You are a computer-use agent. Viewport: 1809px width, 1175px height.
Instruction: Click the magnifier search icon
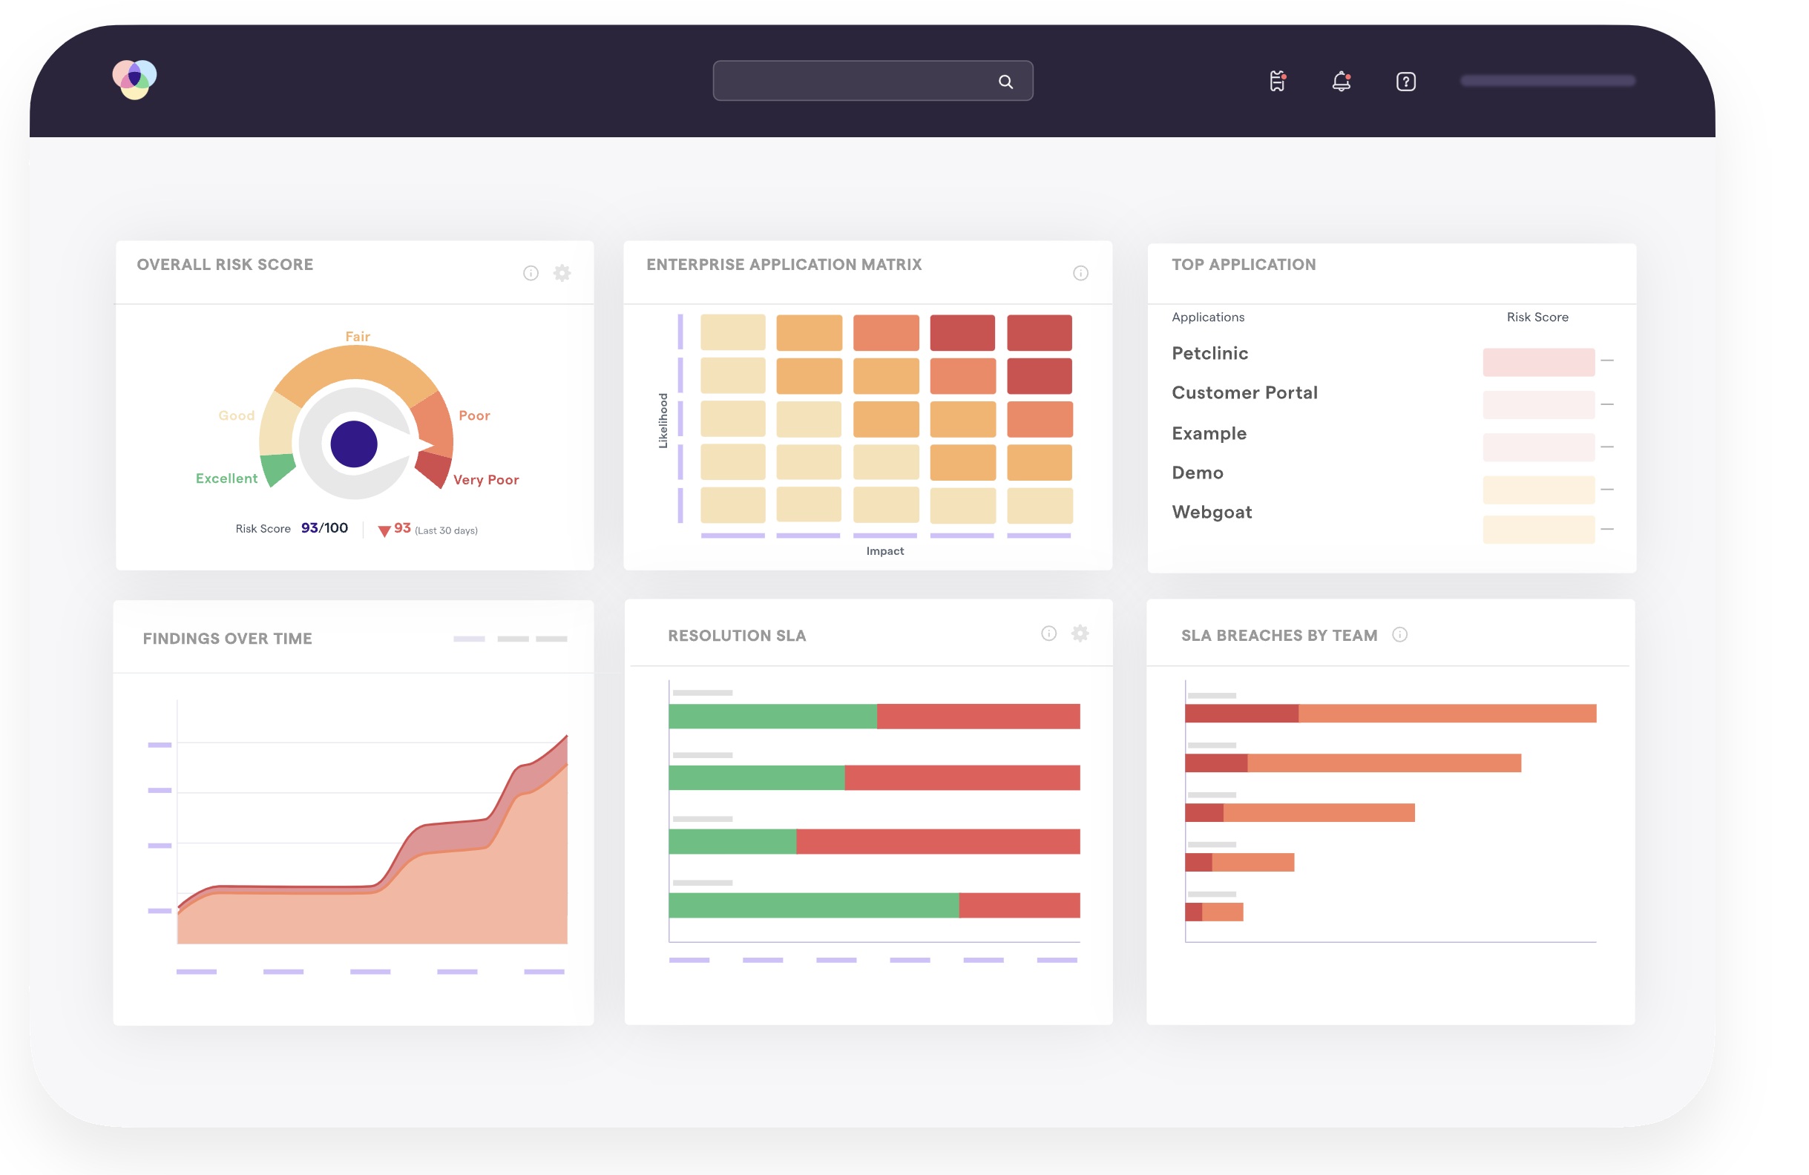[x=1005, y=82]
